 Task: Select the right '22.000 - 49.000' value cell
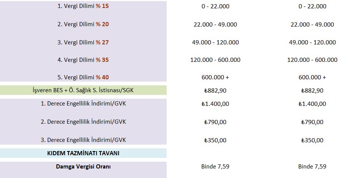312,24
